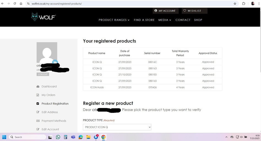261x141 pixels.
Task: Open the Chrome profile avatar
Action: 253,4
